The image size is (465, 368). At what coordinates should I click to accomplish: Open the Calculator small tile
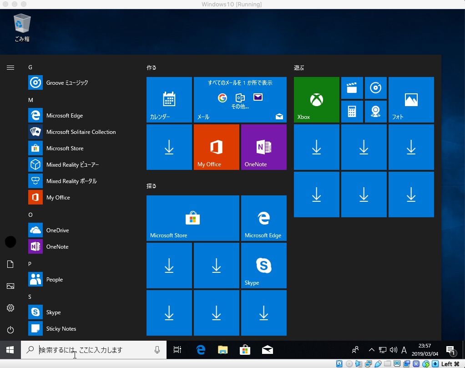point(352,112)
